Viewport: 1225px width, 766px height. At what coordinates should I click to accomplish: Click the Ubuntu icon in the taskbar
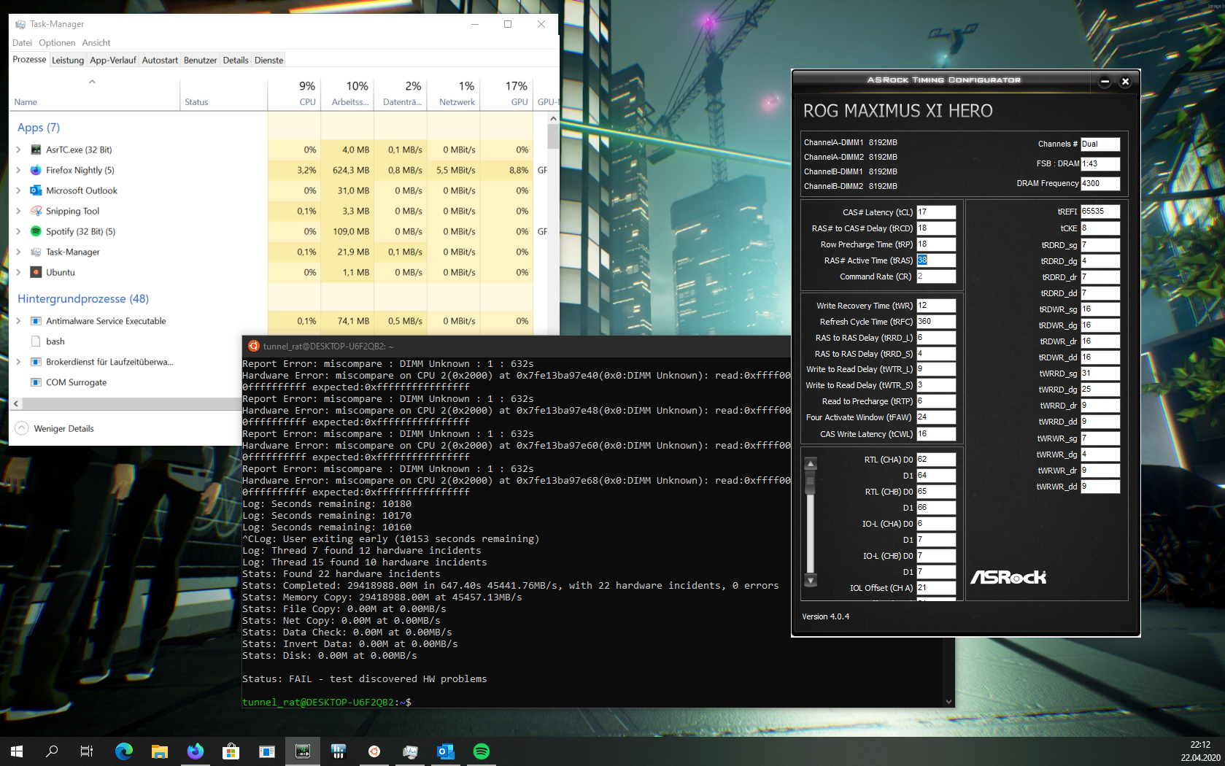pos(374,751)
